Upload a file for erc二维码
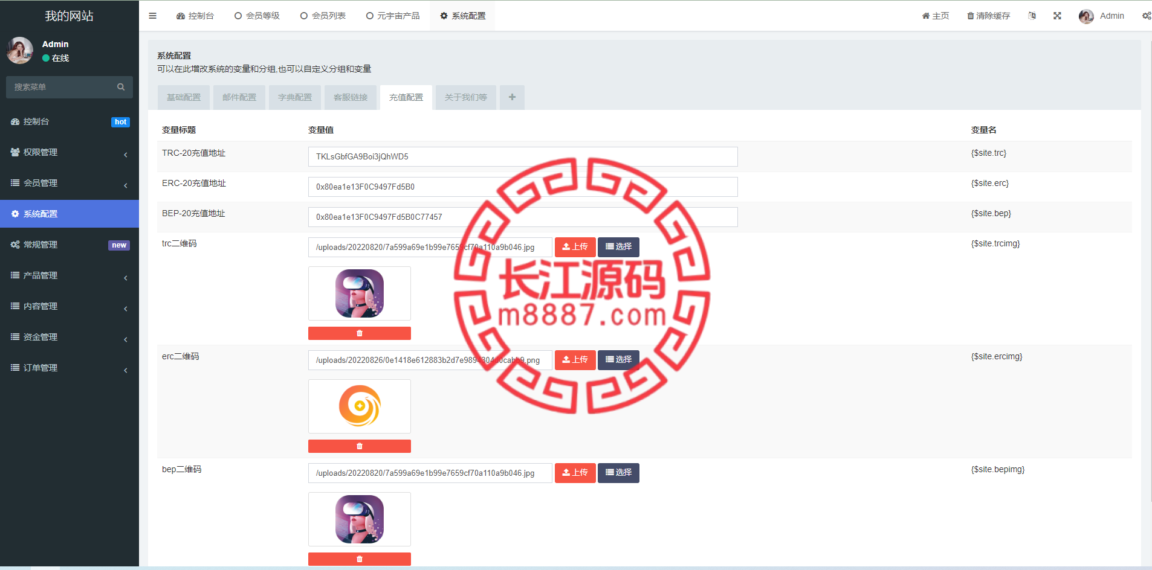 [x=575, y=360]
